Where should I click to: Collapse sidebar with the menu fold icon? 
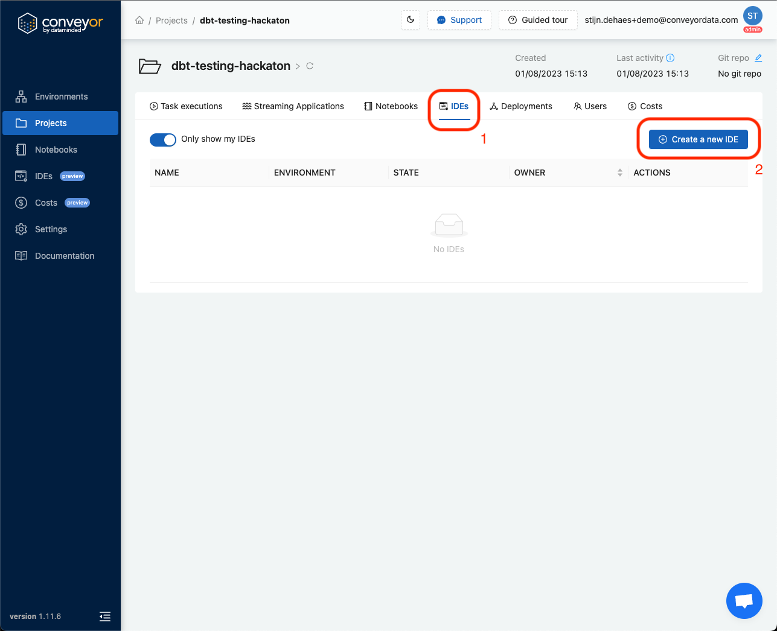(105, 616)
